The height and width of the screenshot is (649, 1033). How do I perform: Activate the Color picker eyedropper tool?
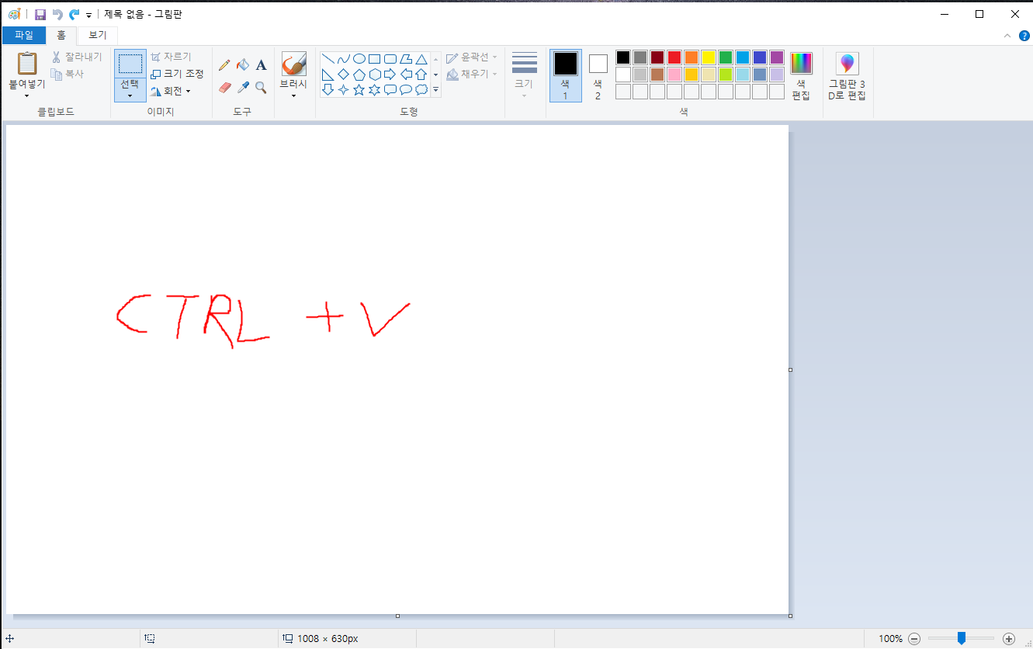coord(243,88)
